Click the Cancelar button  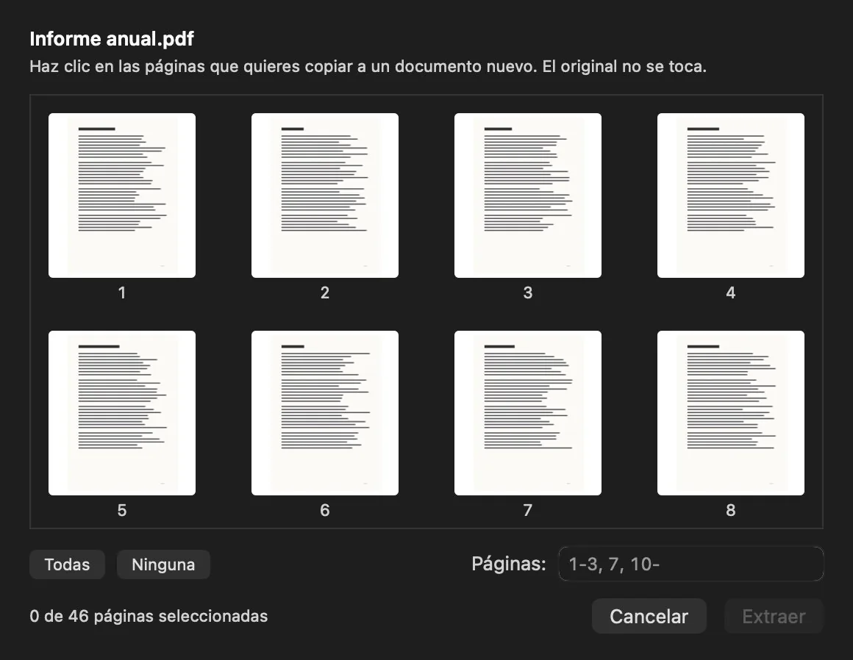click(649, 616)
